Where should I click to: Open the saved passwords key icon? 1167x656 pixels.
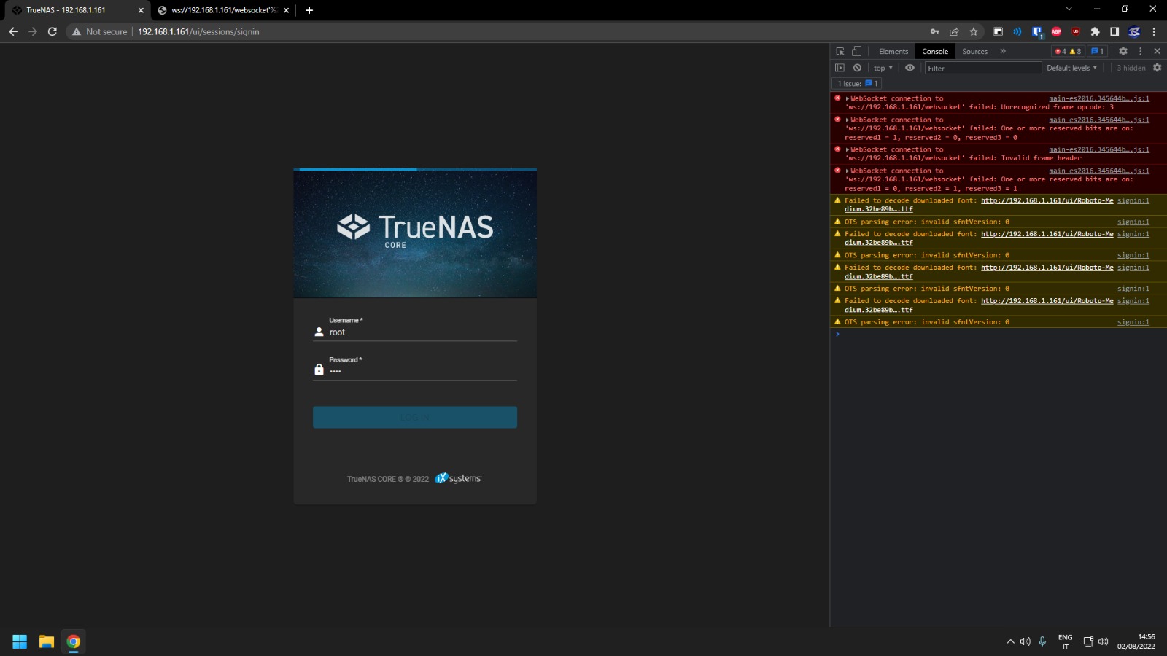[x=934, y=31]
